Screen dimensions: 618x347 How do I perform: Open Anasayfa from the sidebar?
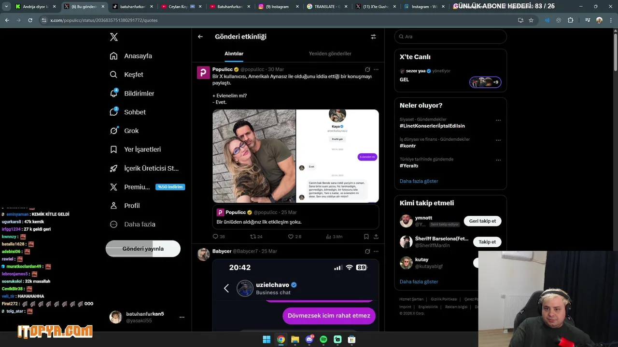click(131, 56)
